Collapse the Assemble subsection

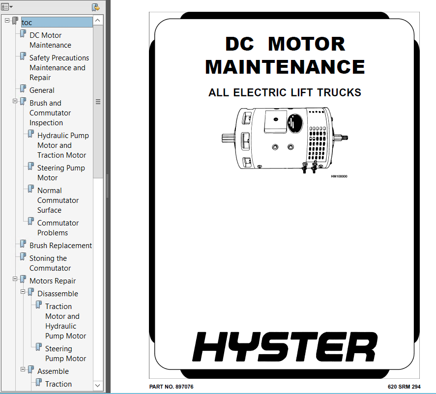click(23, 369)
